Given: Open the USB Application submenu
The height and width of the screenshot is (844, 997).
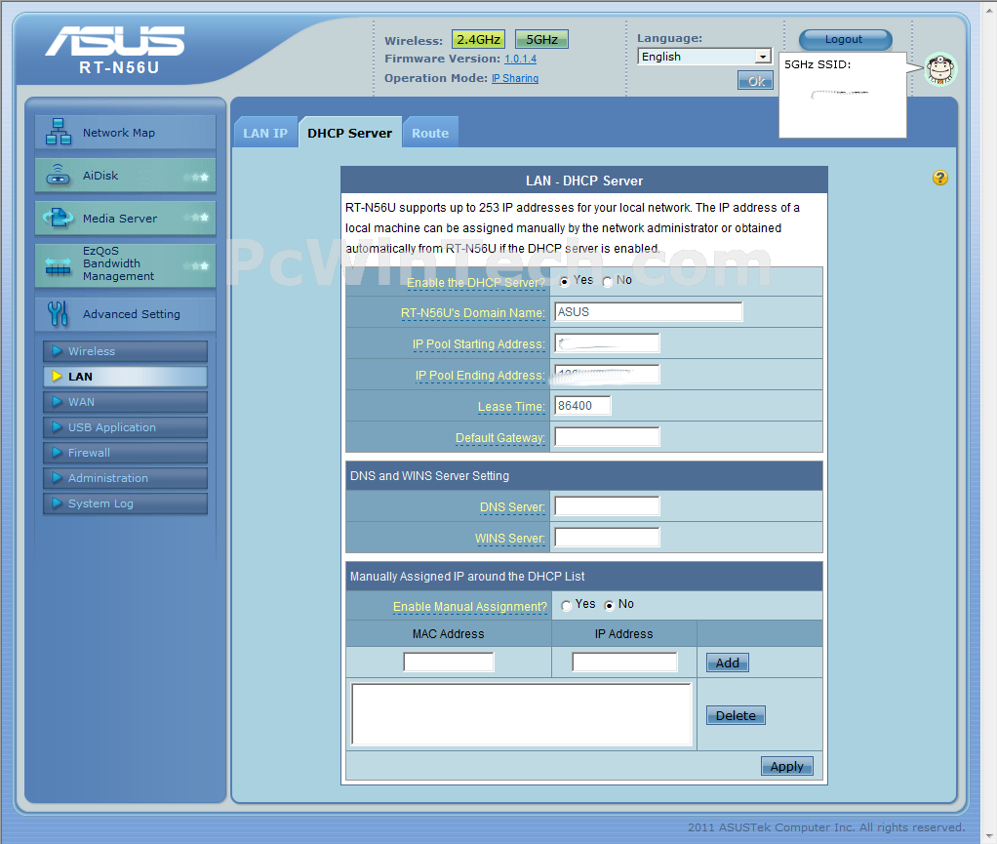Looking at the screenshot, I should 125,427.
